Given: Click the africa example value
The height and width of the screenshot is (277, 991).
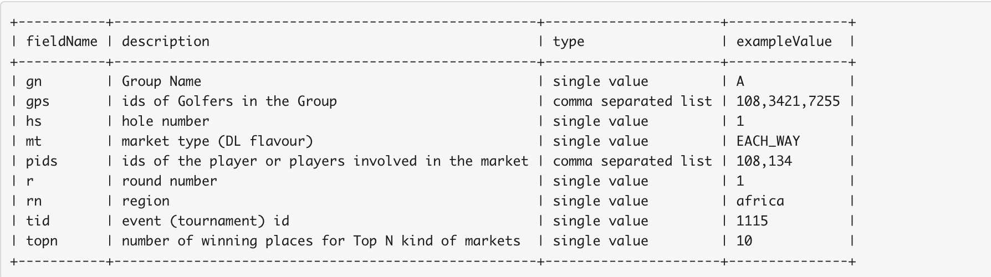Looking at the screenshot, I should click(760, 201).
